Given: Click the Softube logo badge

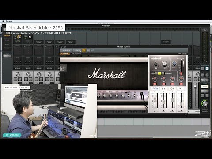Looking at the screenshot, I should tap(64, 54).
